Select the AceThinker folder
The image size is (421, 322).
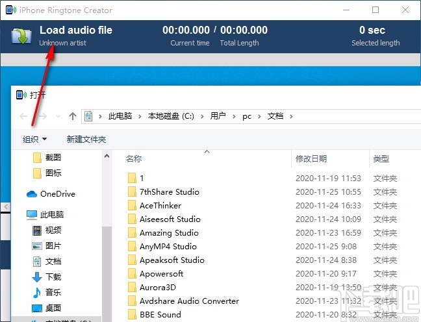[x=155, y=206]
